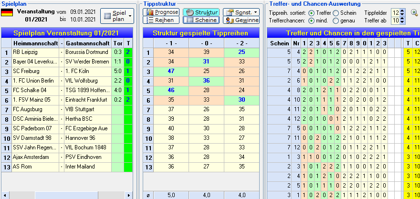
Task: Click the Schein column header
Action: 280,43
